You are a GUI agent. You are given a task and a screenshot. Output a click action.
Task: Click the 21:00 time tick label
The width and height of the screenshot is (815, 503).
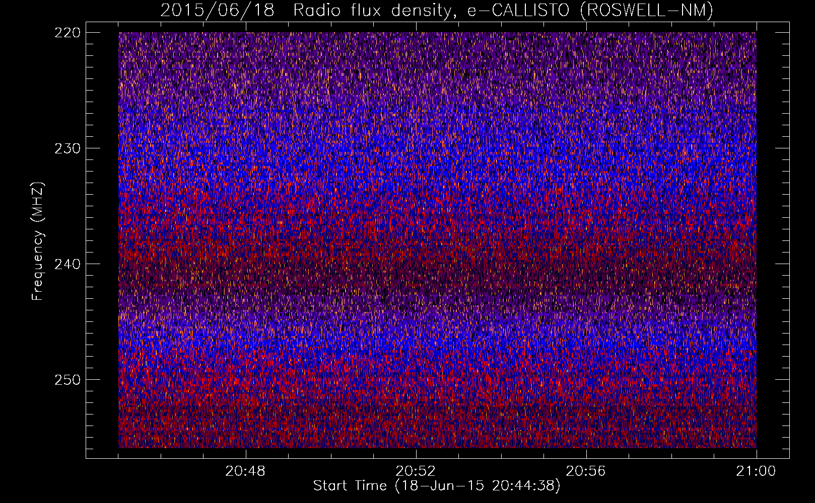tap(756, 471)
